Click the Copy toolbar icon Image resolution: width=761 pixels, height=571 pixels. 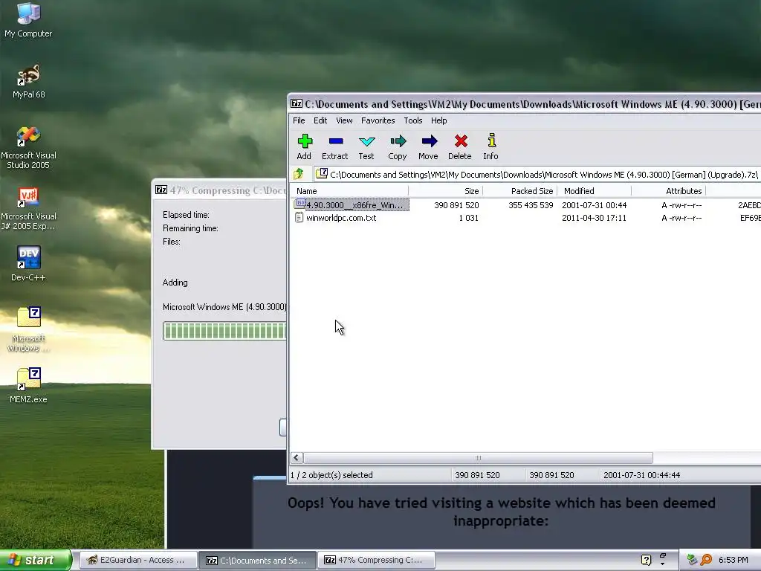(x=398, y=146)
